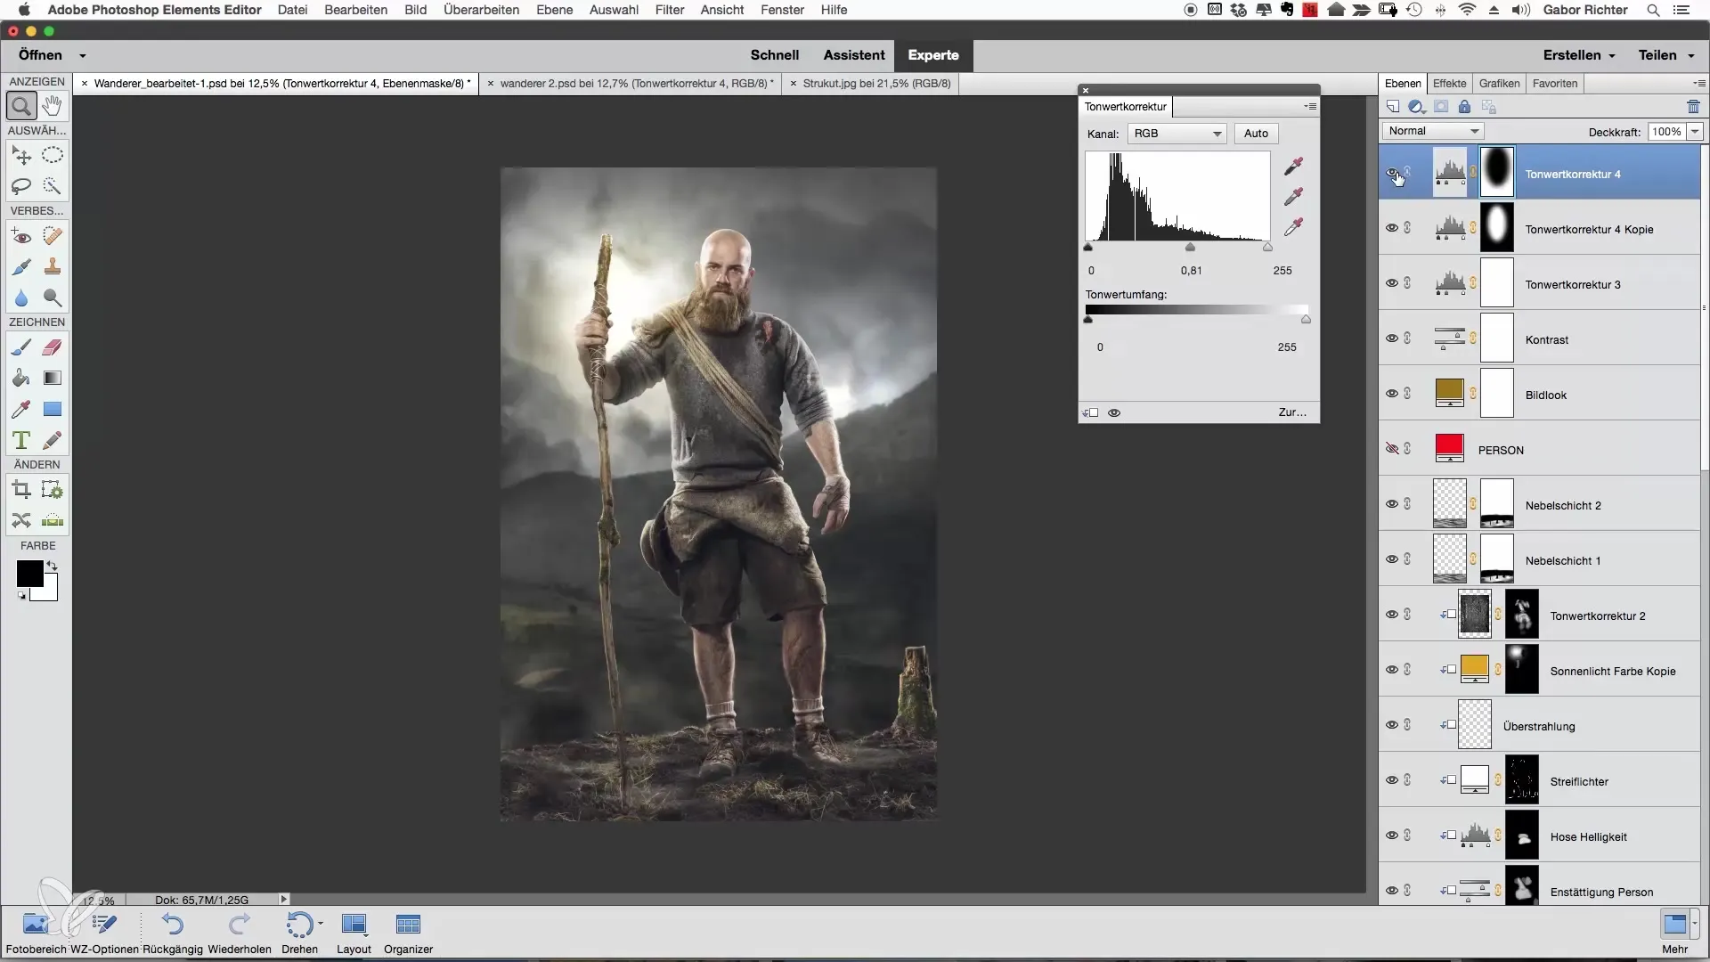1710x962 pixels.
Task: Click the white point eyedropper in Tonwertkorrektur
Action: pos(1293,227)
